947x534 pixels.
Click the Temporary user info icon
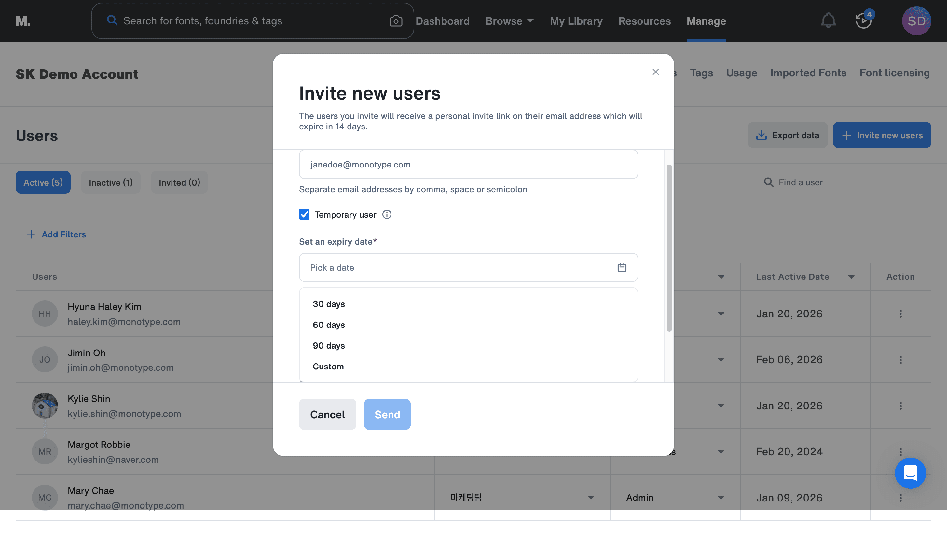pos(387,215)
